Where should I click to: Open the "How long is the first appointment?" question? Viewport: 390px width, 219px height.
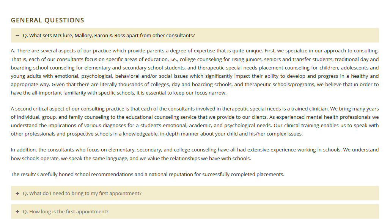click(195, 211)
